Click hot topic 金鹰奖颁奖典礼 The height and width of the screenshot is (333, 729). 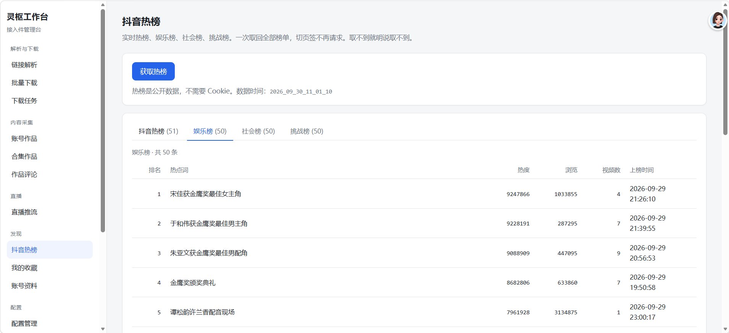tap(193, 283)
